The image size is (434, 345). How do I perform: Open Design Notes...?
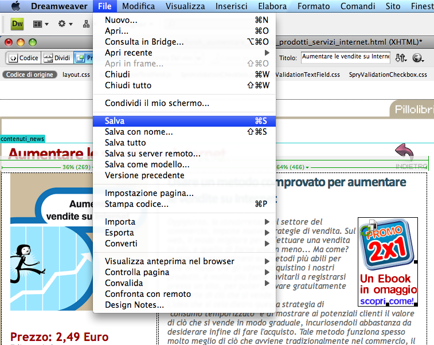(x=184, y=305)
